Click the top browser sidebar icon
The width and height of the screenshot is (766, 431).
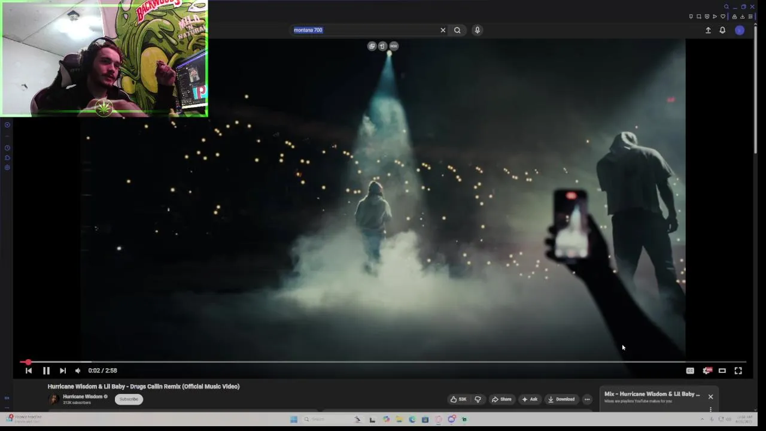(7, 125)
